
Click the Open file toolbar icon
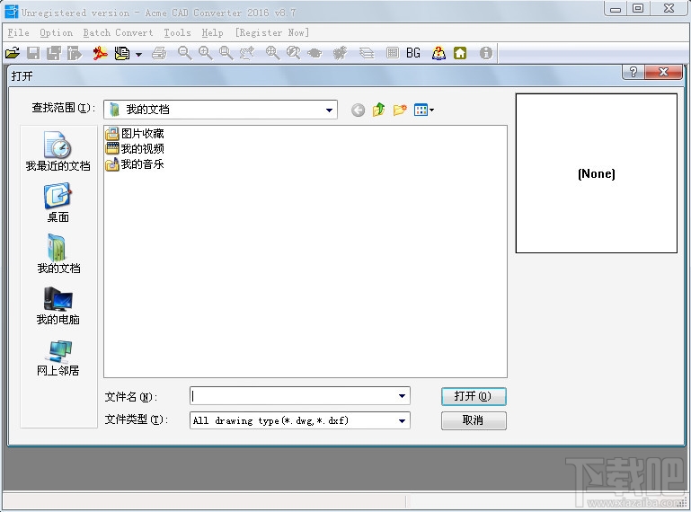click(13, 53)
